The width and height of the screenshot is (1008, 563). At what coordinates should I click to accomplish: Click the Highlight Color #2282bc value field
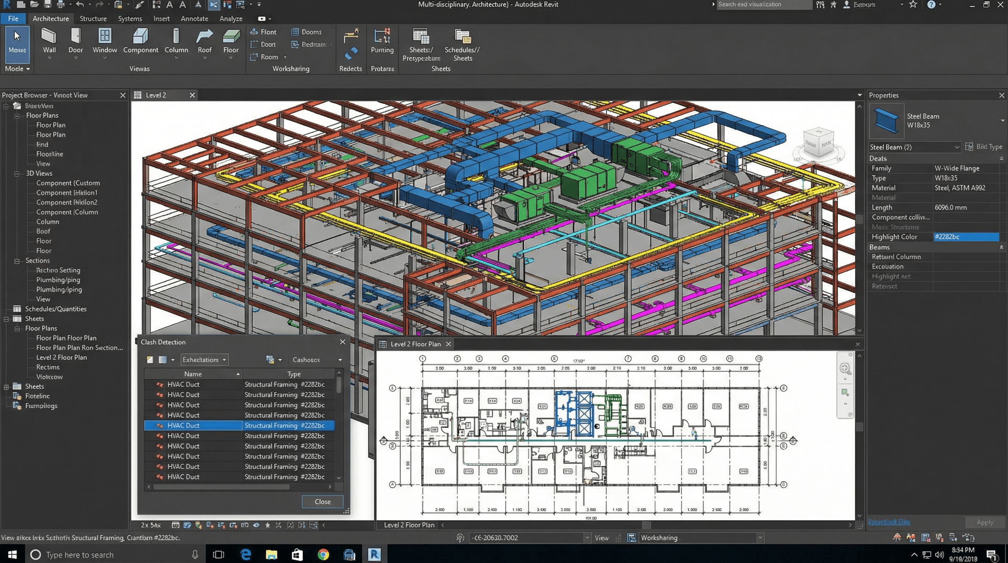(x=966, y=237)
